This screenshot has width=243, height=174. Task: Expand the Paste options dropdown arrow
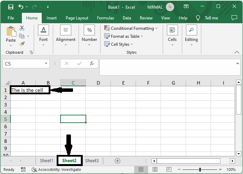pos(11,45)
